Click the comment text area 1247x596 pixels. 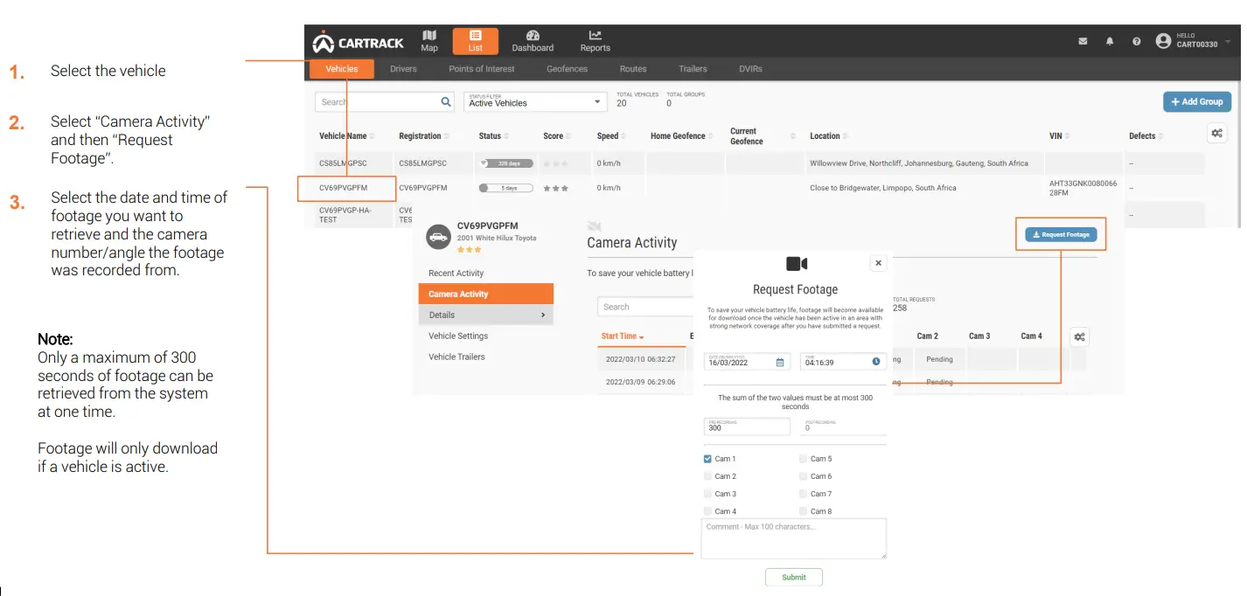point(794,538)
